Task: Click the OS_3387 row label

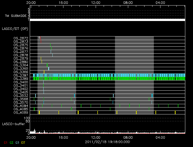Action: point(21,75)
